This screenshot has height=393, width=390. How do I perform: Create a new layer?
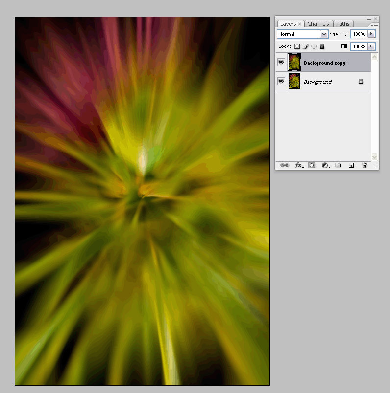[351, 166]
